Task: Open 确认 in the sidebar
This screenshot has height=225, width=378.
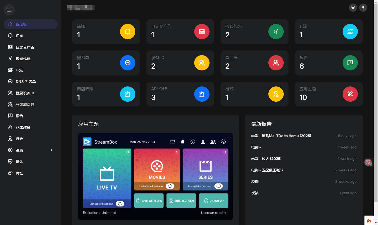Action: point(31,161)
